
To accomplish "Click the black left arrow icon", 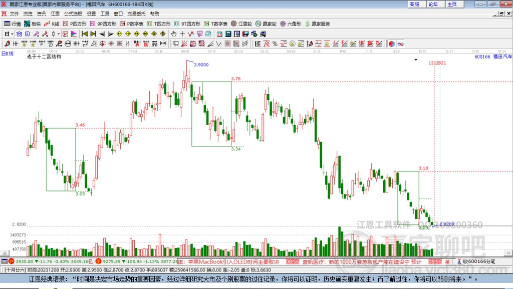I will point(102,34).
